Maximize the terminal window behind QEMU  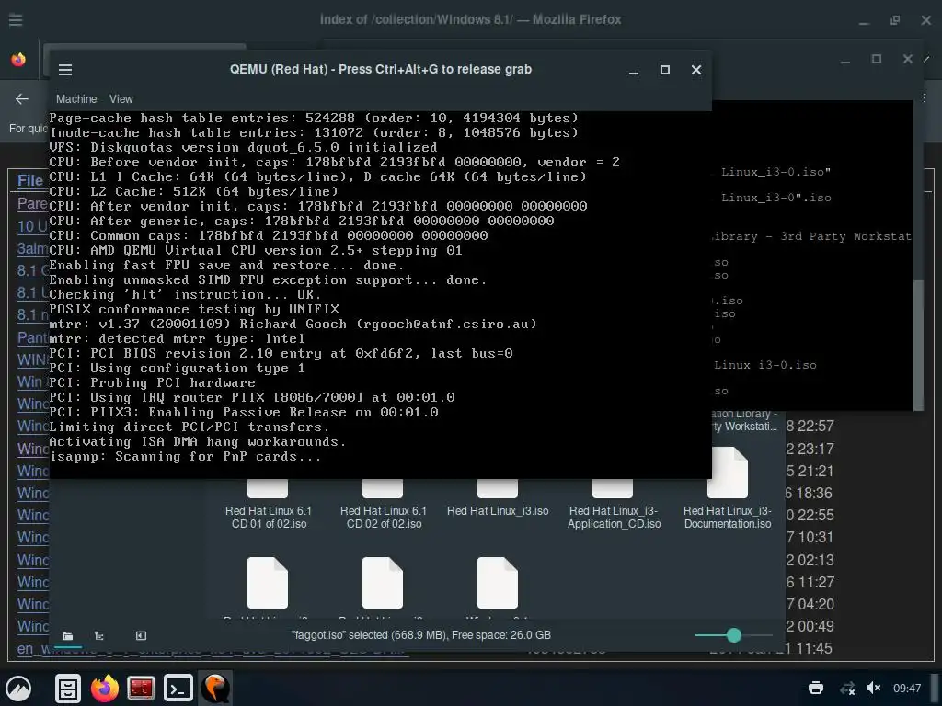(x=877, y=60)
